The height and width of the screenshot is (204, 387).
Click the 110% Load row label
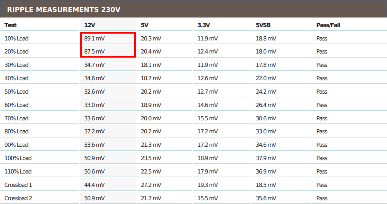(x=18, y=172)
